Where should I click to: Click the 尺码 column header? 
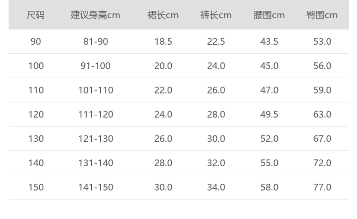click(x=36, y=15)
